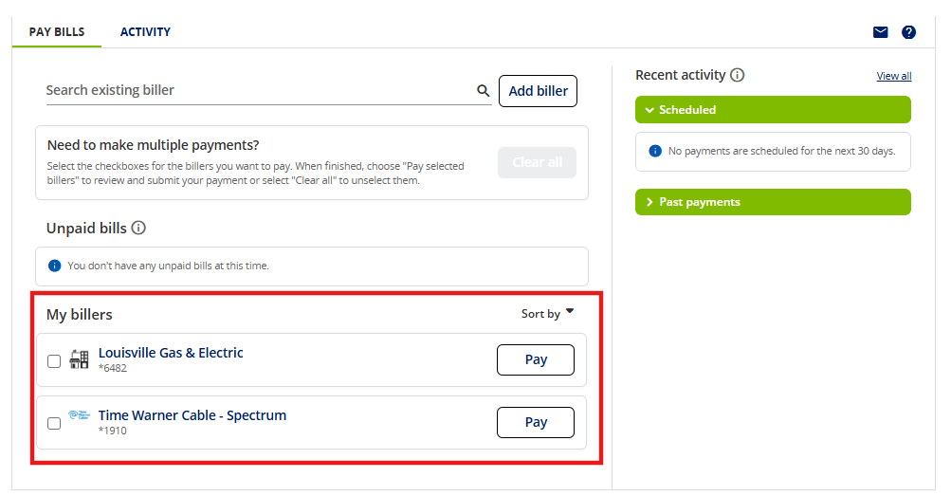Open the messages envelope icon
Screen dimensions: 951x496
[880, 32]
